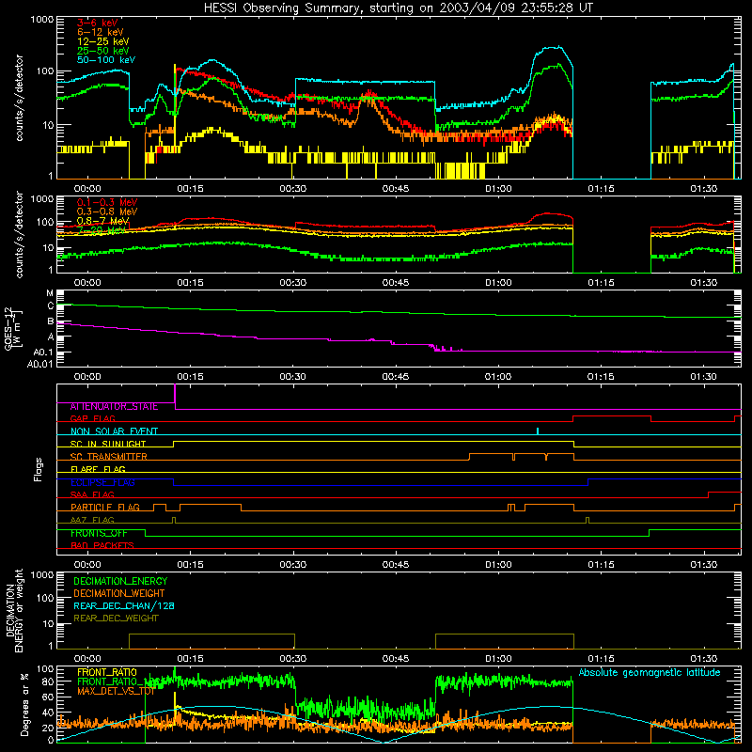Click the 00:15 time label under Flags panel
Screen dimensions: 752x752
point(191,565)
